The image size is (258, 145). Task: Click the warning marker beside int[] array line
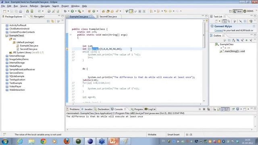(67, 49)
